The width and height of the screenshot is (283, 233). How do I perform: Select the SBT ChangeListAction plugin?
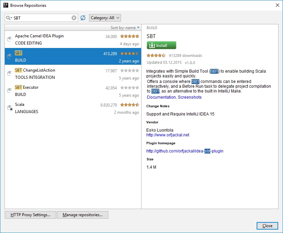click(x=73, y=74)
